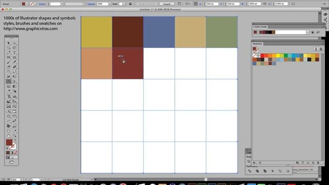Select the Hand tool

click(9, 136)
